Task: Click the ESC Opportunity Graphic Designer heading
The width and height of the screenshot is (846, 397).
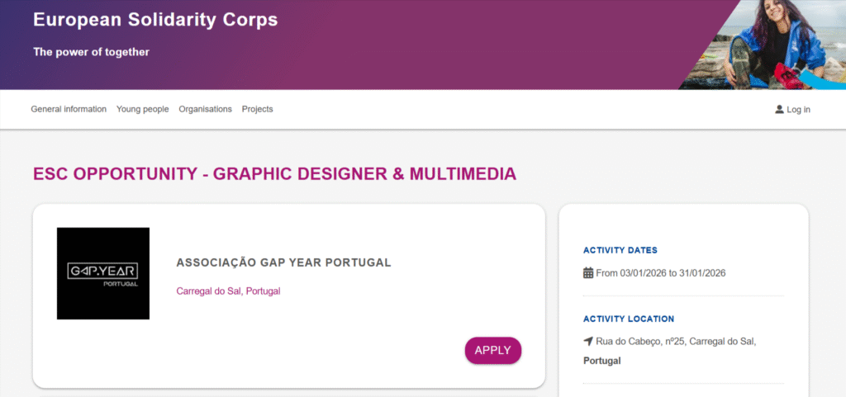Action: pos(274,174)
